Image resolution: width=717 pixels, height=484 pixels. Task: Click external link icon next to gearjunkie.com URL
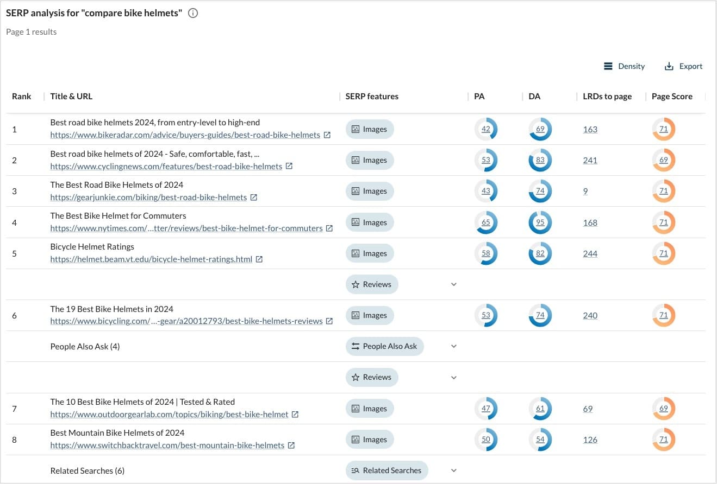point(254,198)
